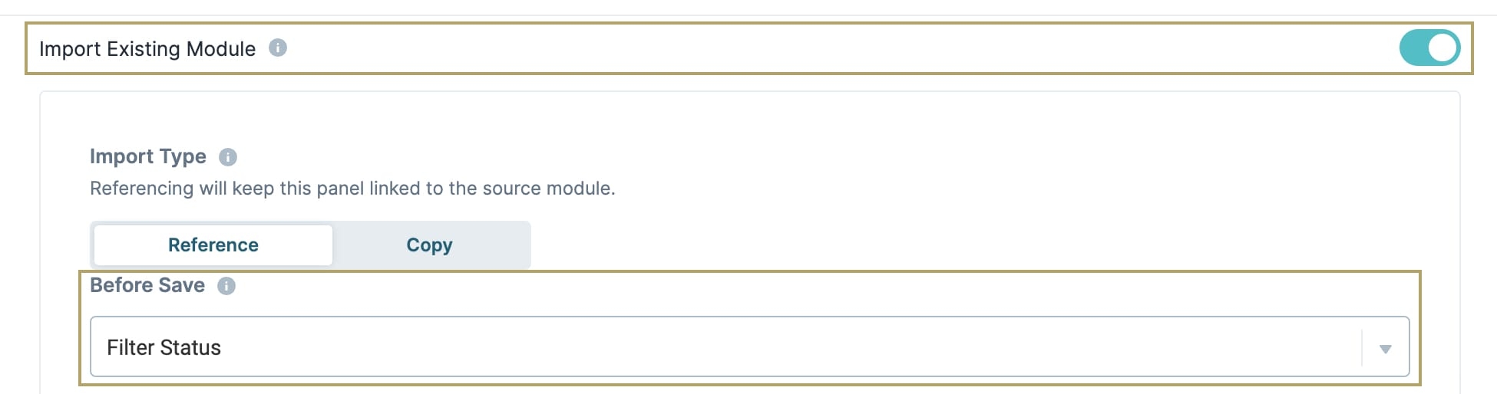Open the Filter Status combo box
Image resolution: width=1497 pixels, height=394 pixels.
tap(750, 346)
